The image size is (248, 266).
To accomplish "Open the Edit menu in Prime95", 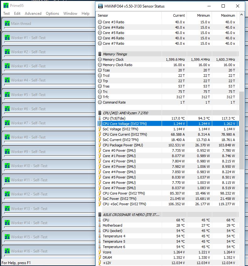I will (x=17, y=14).
